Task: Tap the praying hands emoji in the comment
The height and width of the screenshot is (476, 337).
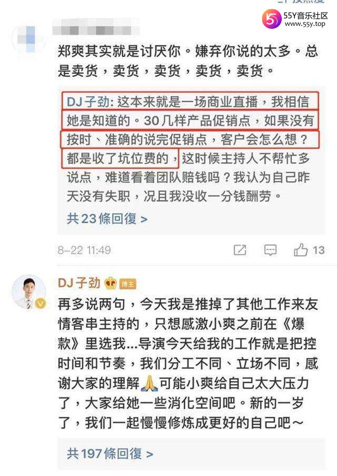Action: pos(149,384)
